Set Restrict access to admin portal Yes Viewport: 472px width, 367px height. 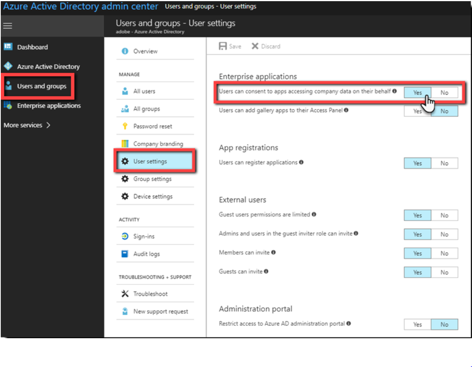click(418, 324)
